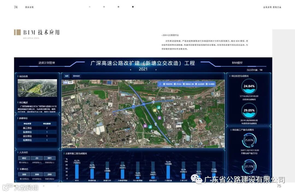Go to the previous year using the arrow left of 2021

point(131,70)
